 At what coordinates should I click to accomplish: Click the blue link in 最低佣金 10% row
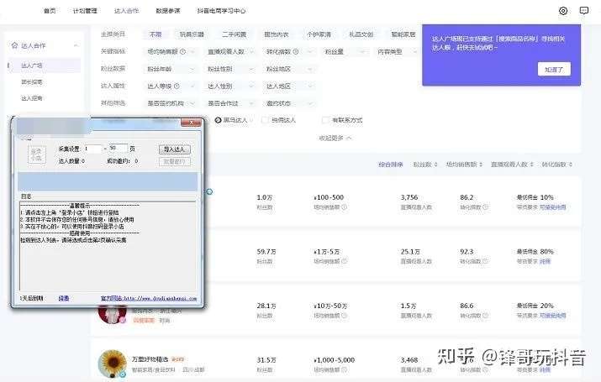[x=553, y=207]
